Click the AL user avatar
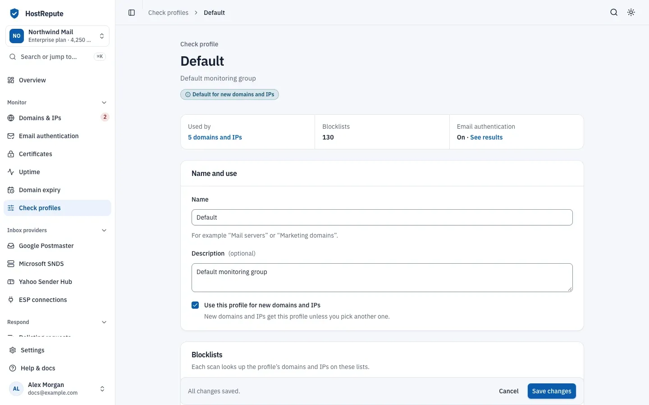The width and height of the screenshot is (649, 405). [x=16, y=389]
